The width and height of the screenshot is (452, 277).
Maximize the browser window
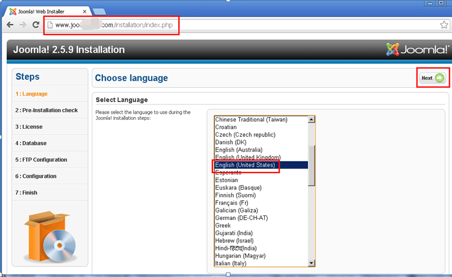pos(441,3)
